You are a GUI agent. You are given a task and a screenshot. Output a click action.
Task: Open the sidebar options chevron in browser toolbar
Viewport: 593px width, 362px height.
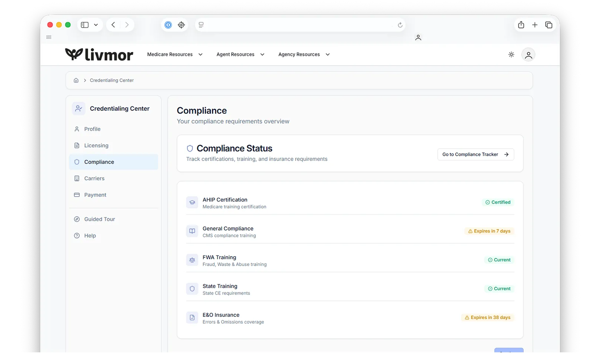click(x=96, y=25)
